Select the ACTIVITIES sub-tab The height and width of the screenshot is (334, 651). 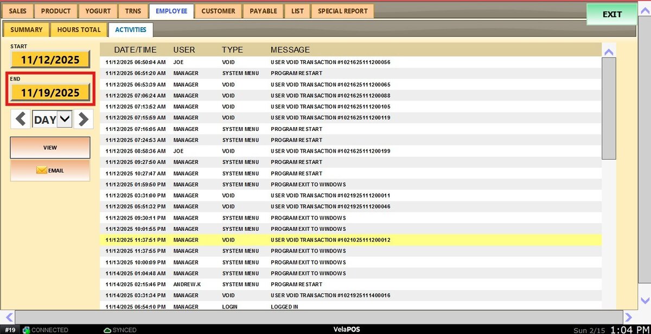131,30
